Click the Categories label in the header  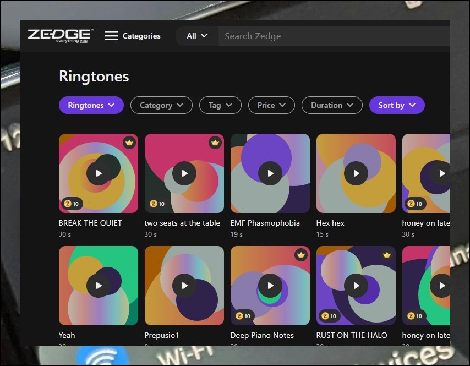[x=141, y=36]
